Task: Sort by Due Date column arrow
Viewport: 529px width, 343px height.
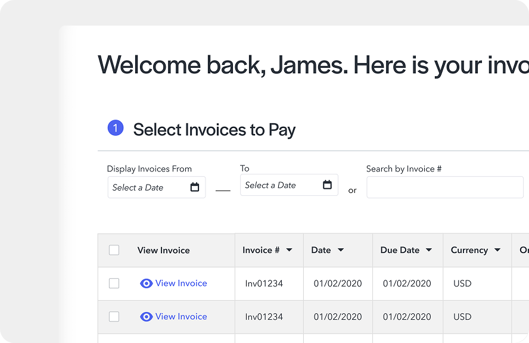Action: click(x=429, y=250)
